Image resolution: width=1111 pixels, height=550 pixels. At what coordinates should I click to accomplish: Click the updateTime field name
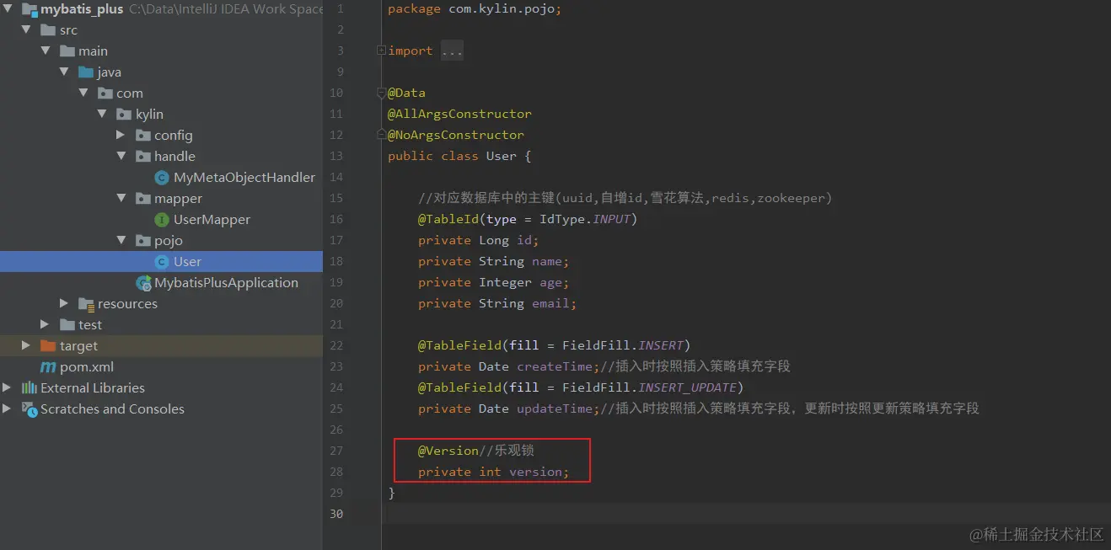click(555, 408)
